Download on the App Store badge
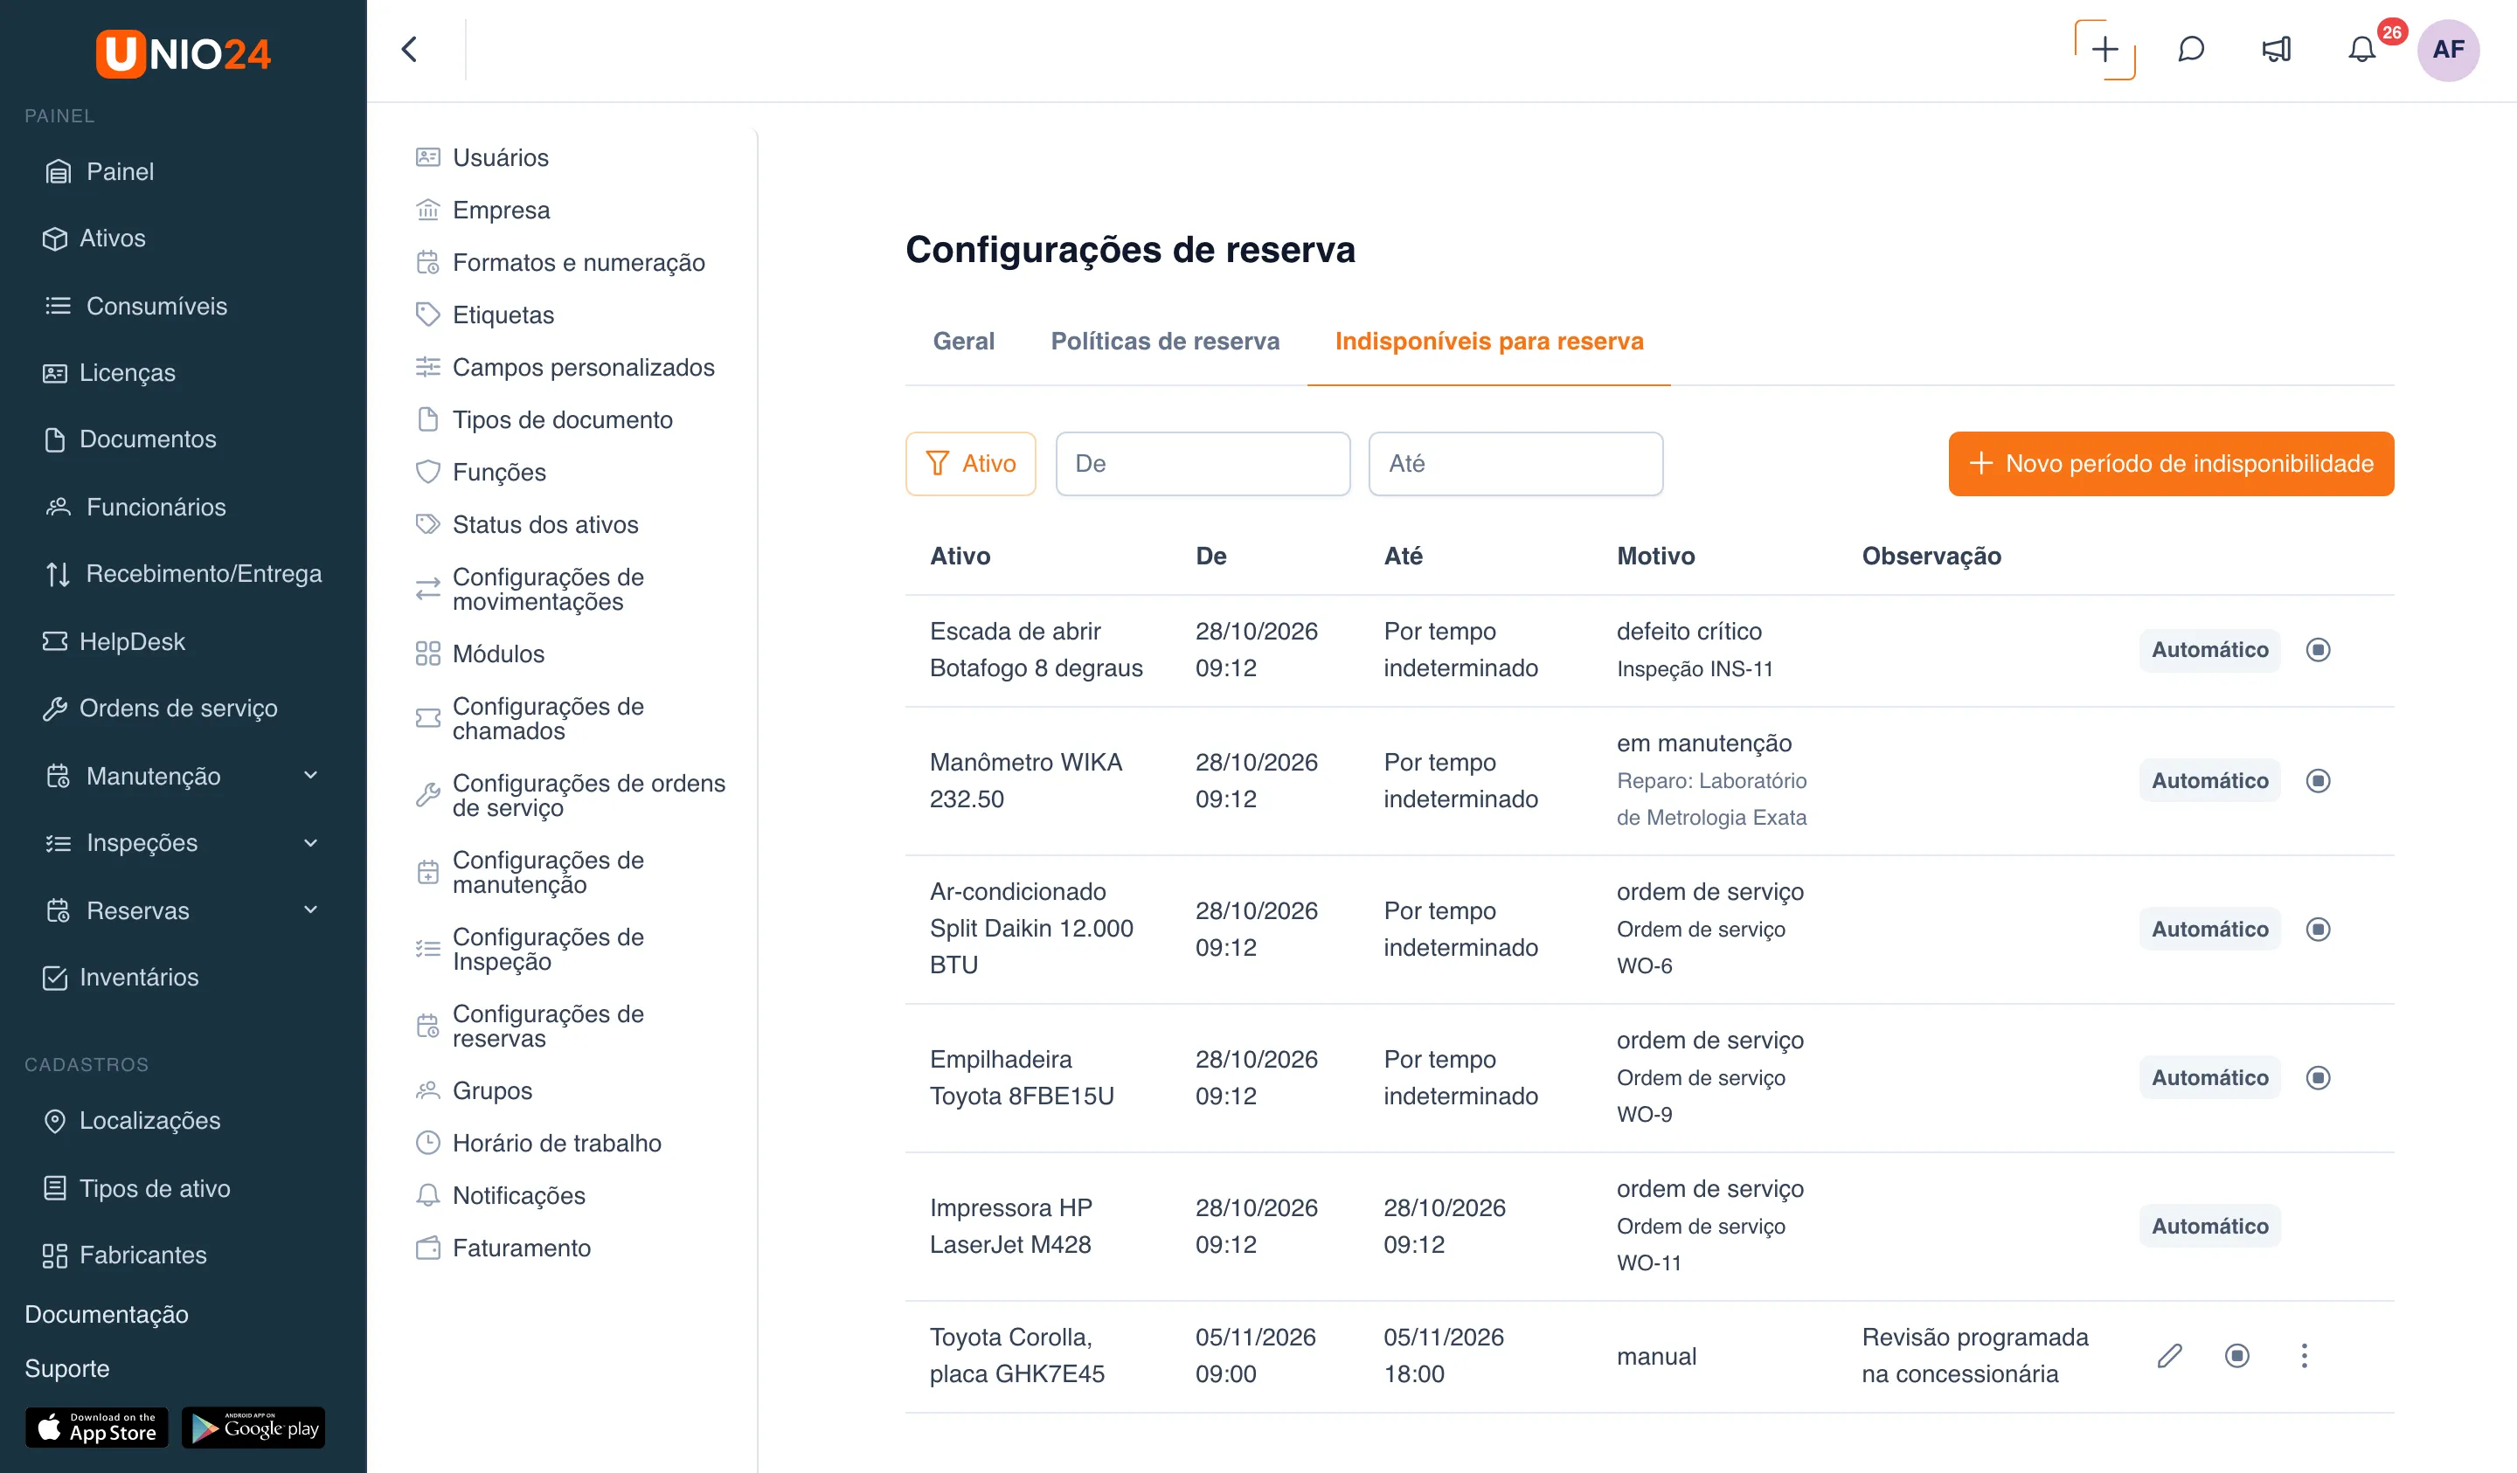Image resolution: width=2517 pixels, height=1473 pixels. 97,1428
